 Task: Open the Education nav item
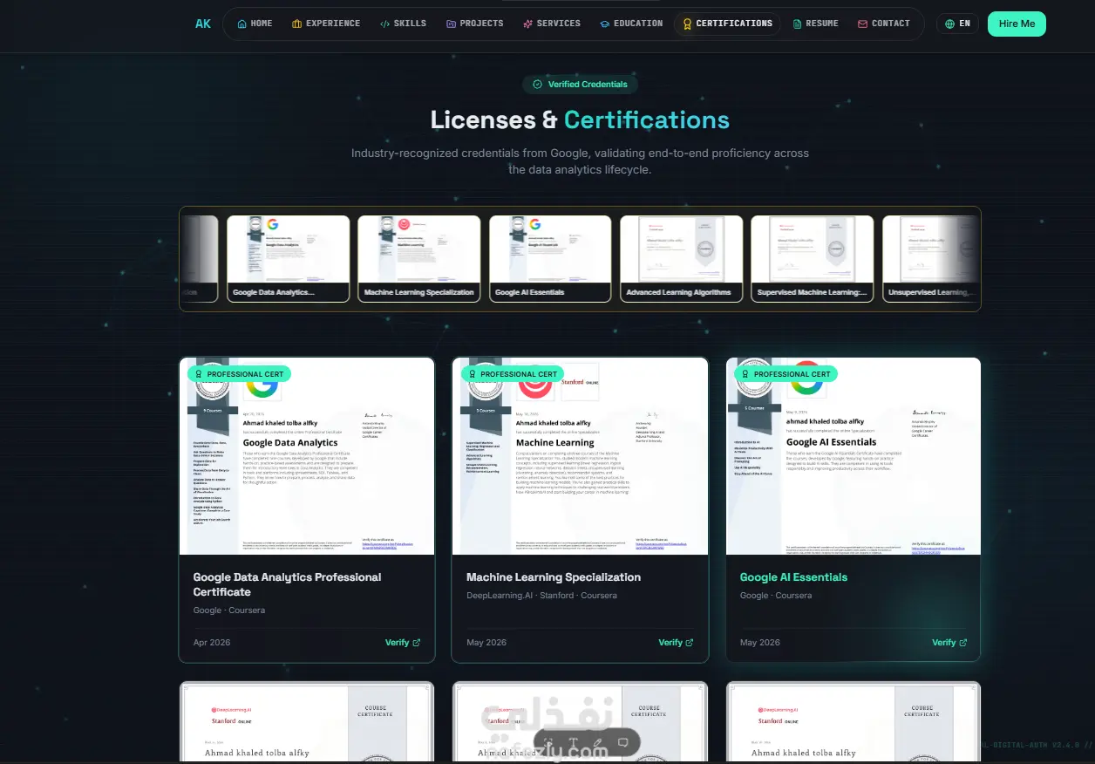pos(631,24)
